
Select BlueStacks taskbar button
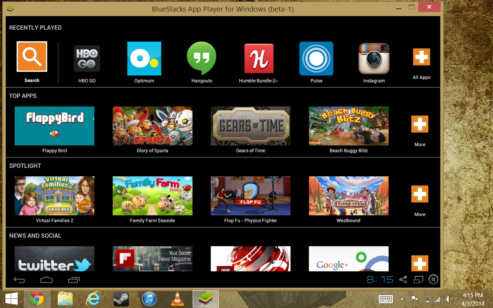point(206,299)
